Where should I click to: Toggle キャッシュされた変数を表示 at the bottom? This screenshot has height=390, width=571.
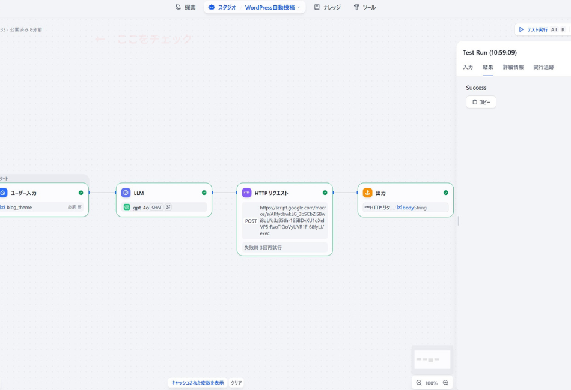click(198, 382)
